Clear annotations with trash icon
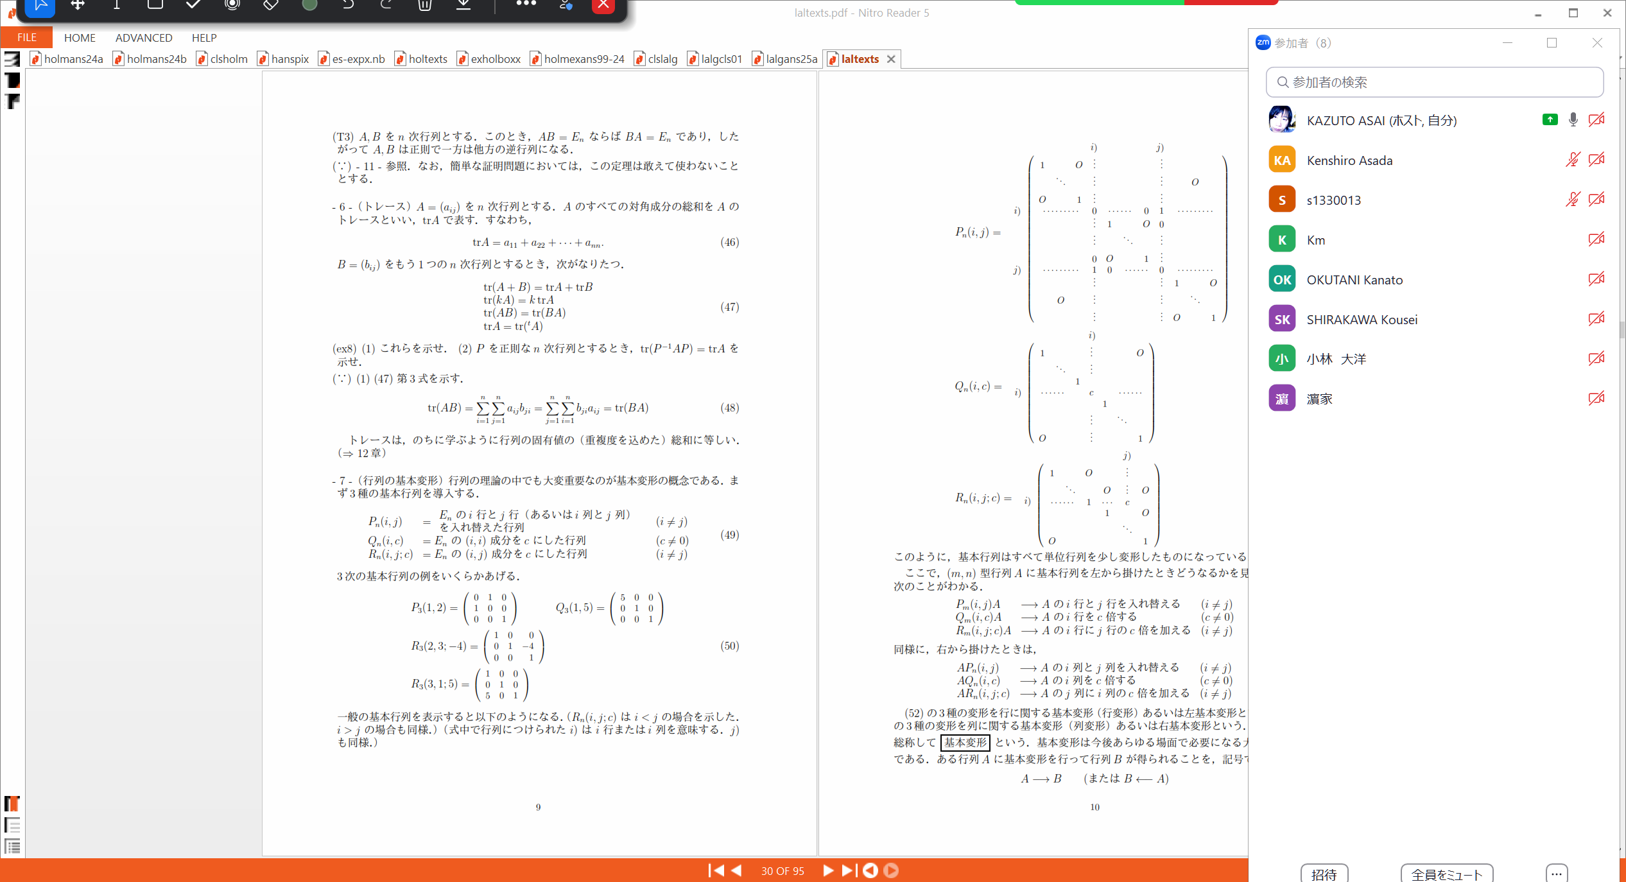The width and height of the screenshot is (1626, 882). (425, 5)
